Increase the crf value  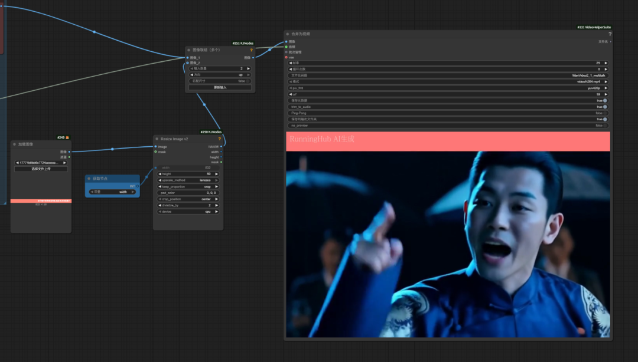click(606, 94)
